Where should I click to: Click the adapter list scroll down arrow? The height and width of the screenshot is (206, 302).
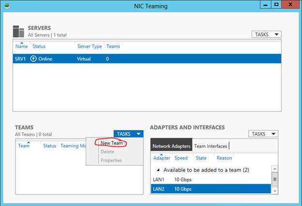pos(275,191)
